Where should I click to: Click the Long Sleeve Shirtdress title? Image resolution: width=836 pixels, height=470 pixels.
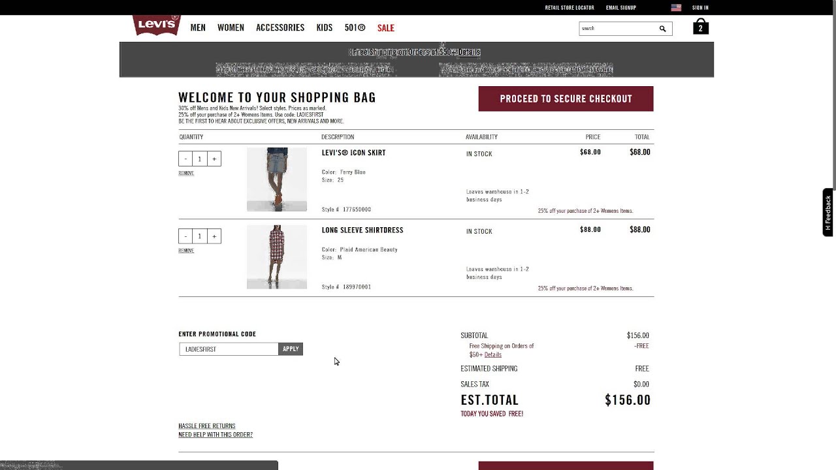362,230
